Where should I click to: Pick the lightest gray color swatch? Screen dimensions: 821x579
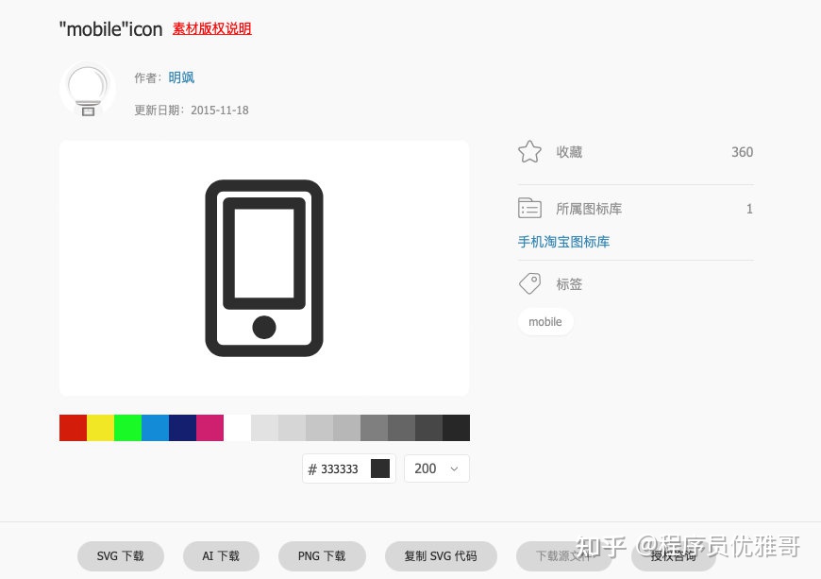pyautogui.click(x=265, y=428)
